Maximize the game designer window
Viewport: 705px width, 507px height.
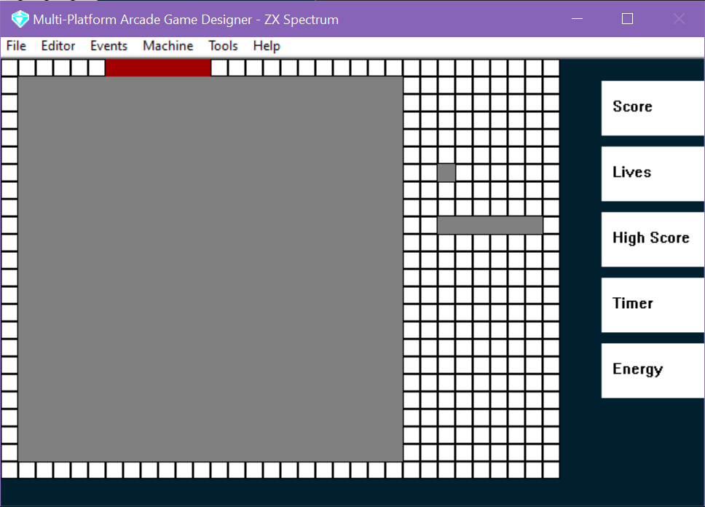pyautogui.click(x=627, y=19)
